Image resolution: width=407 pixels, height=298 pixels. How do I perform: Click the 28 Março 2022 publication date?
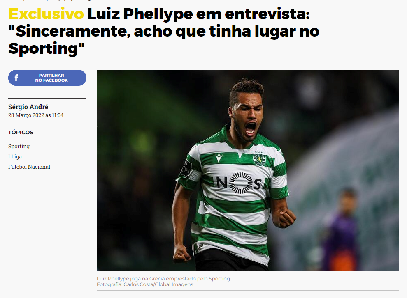click(36, 115)
